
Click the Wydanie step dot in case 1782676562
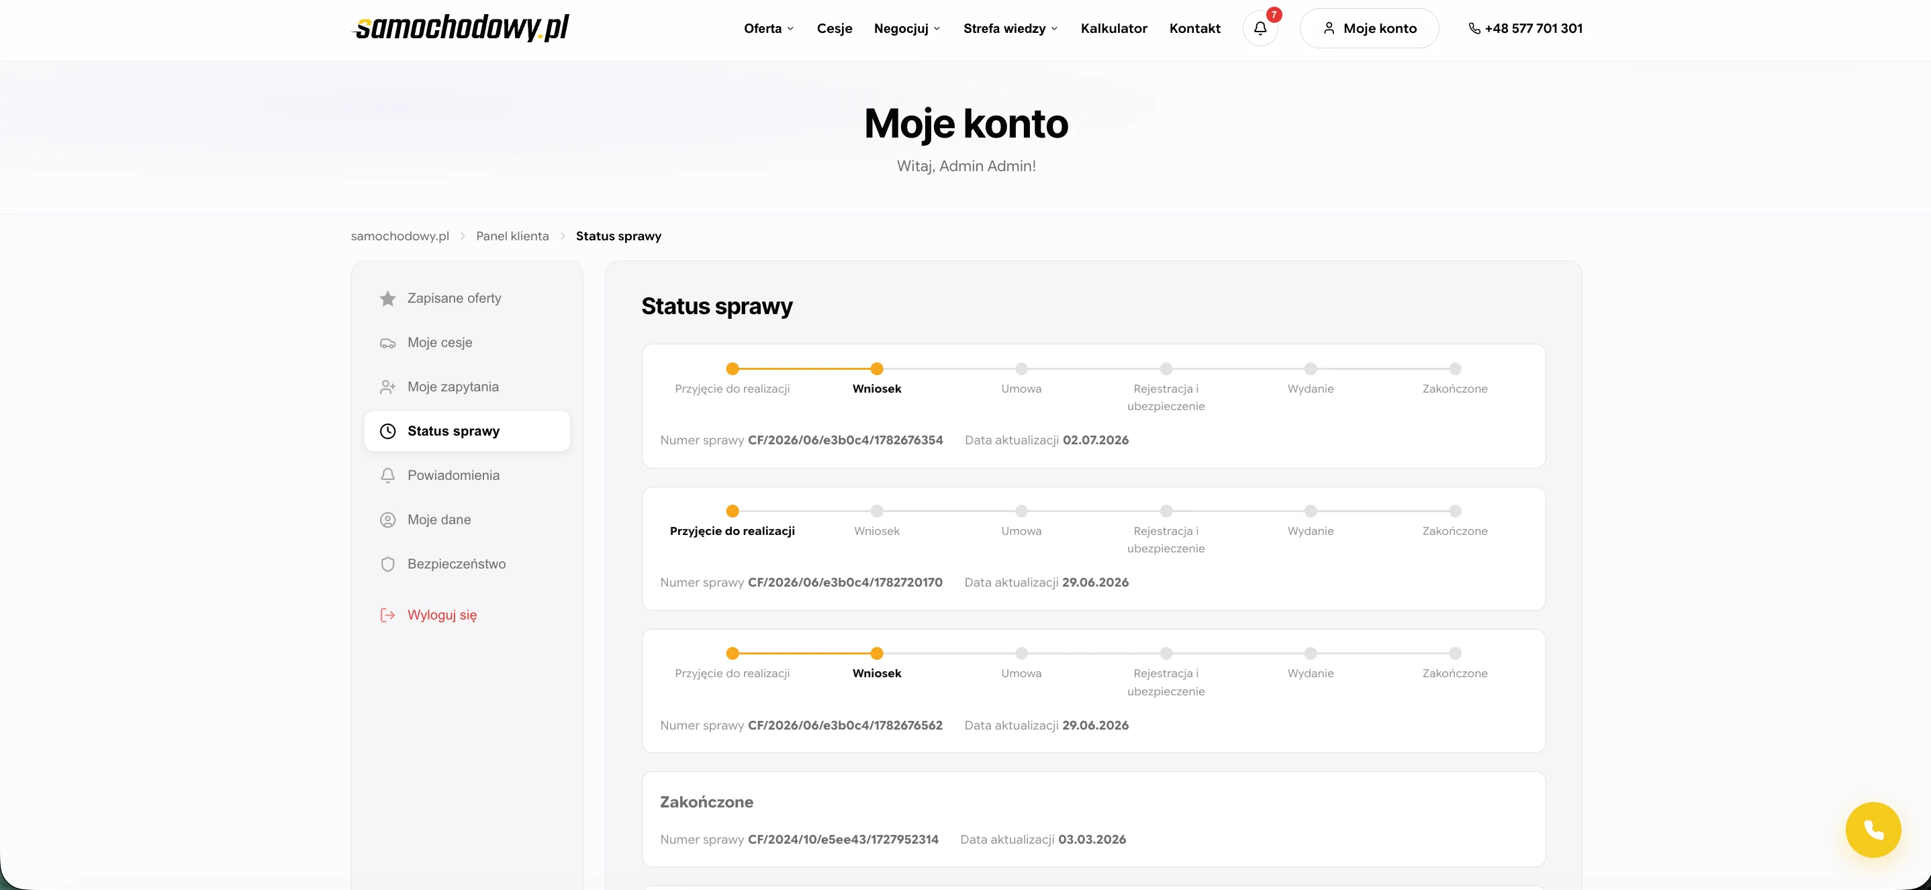(x=1311, y=653)
